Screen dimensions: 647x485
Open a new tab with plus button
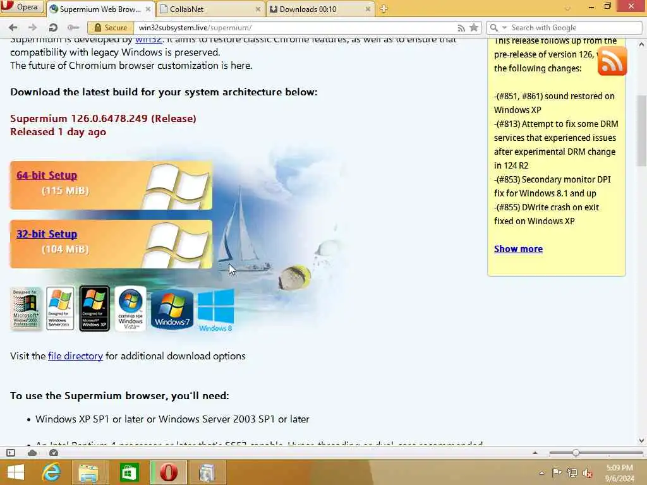pyautogui.click(x=384, y=9)
